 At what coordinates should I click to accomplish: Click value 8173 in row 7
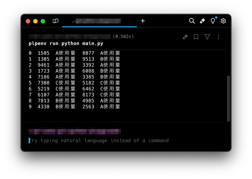pos(88,95)
